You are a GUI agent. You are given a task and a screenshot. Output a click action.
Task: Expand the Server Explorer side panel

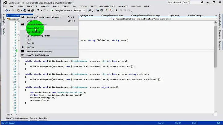(x=4, y=20)
